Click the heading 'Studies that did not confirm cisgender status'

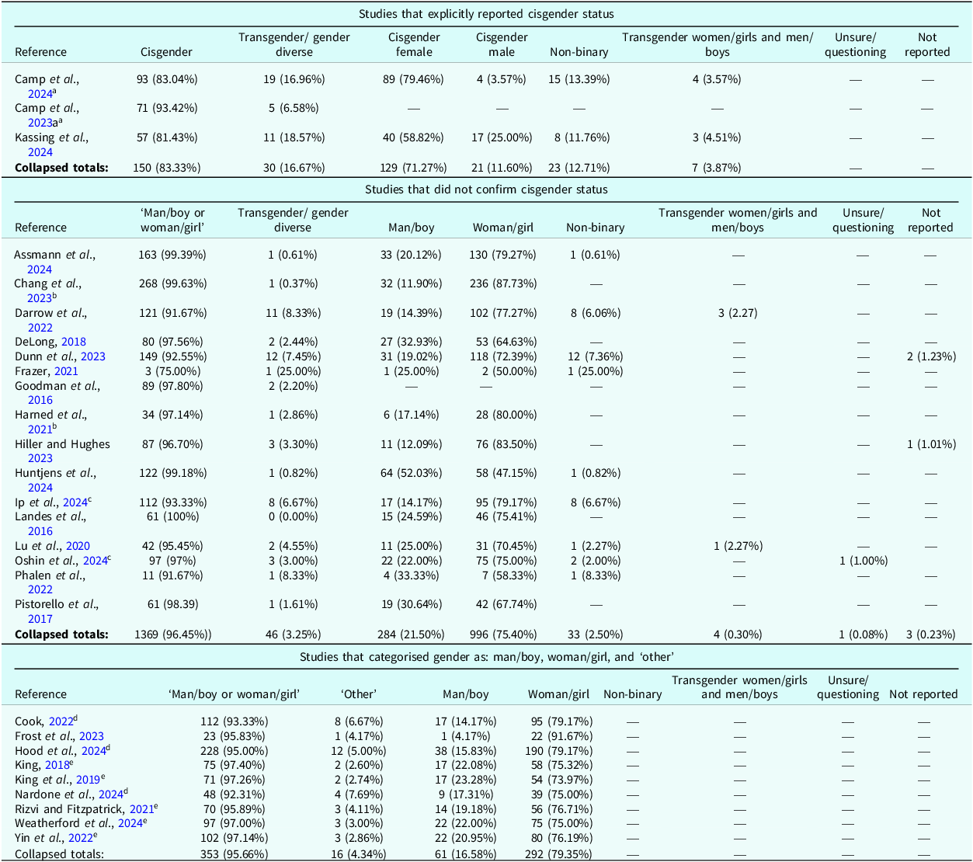pos(486,189)
